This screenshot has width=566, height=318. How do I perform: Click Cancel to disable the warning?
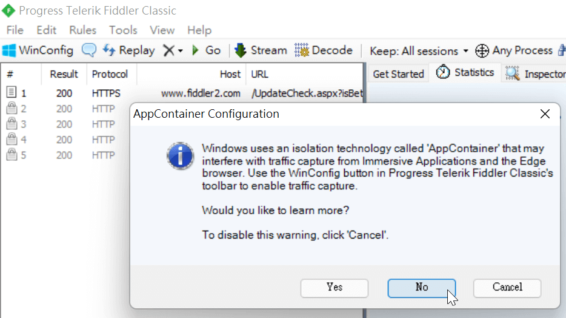507,288
